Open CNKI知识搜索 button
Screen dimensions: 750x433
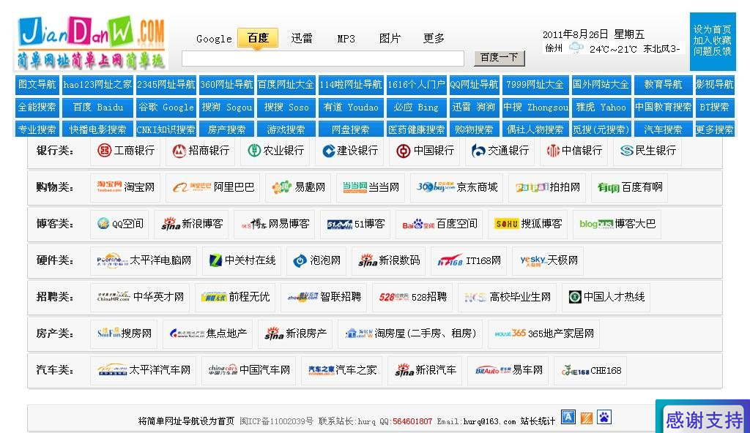[x=166, y=129]
